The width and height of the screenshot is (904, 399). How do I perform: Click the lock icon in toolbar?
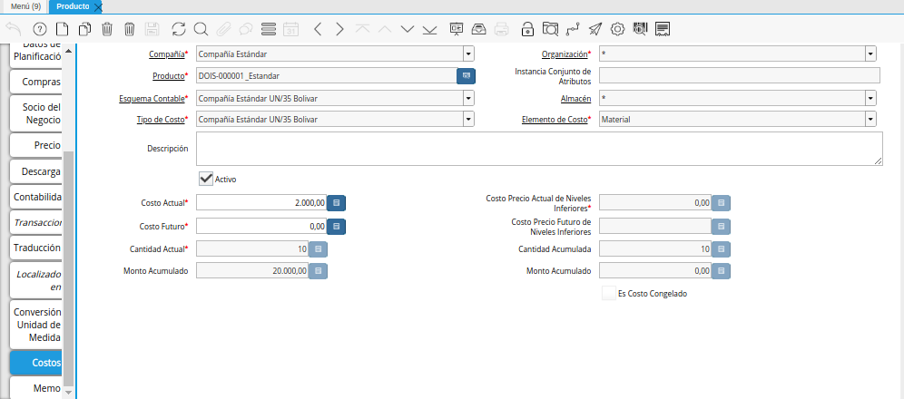coord(527,29)
